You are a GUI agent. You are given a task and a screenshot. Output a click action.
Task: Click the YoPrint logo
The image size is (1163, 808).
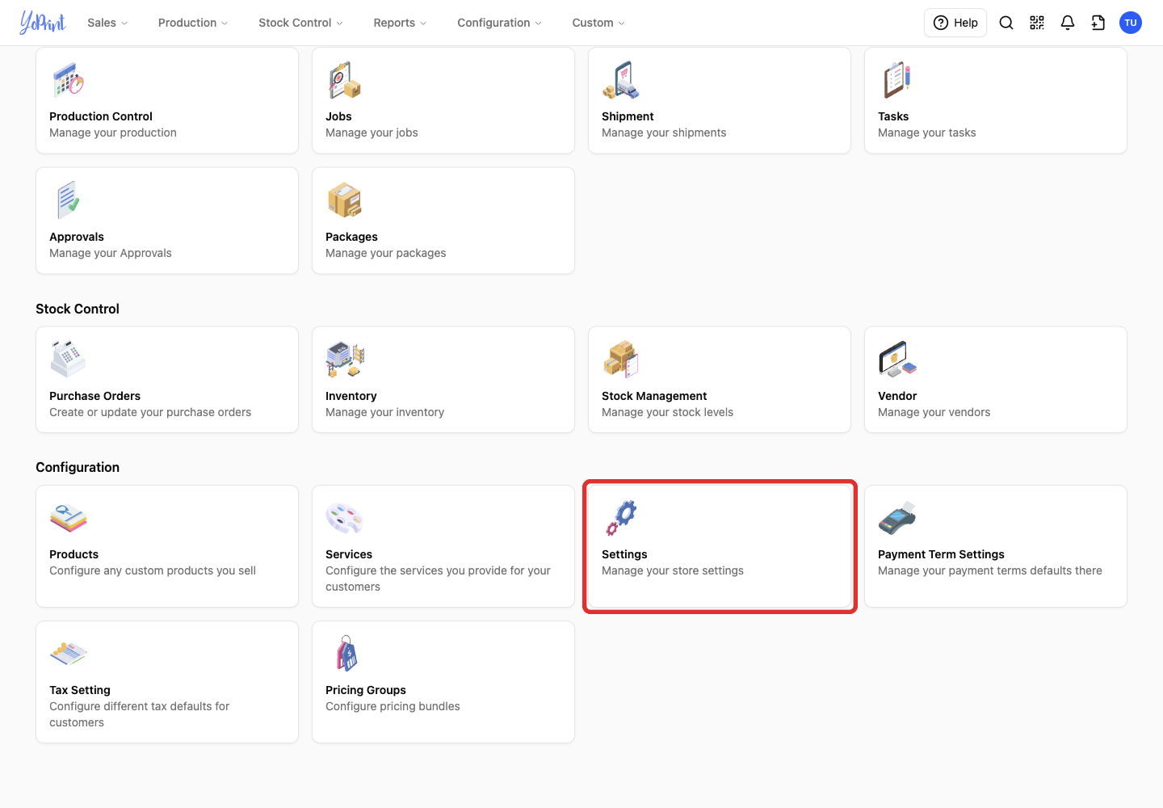pyautogui.click(x=43, y=23)
